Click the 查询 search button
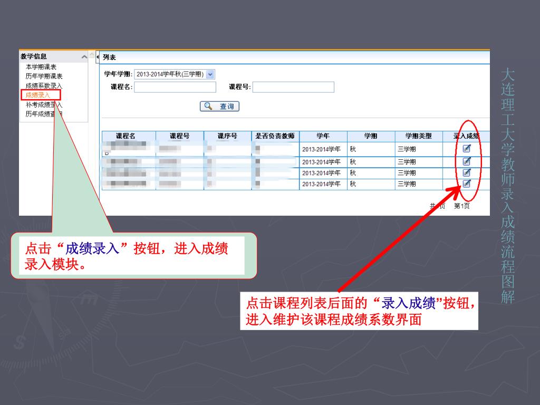540x405 pixels. click(x=219, y=107)
